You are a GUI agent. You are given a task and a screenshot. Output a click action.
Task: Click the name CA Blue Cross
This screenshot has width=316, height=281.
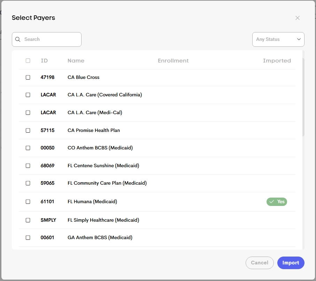click(x=83, y=77)
